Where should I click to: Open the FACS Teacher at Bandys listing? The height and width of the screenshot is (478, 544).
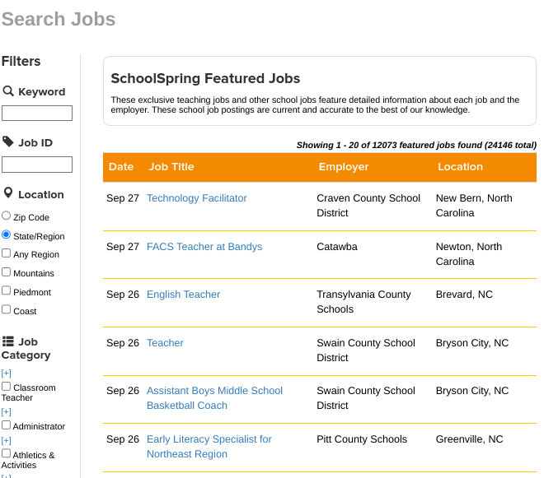pos(204,247)
